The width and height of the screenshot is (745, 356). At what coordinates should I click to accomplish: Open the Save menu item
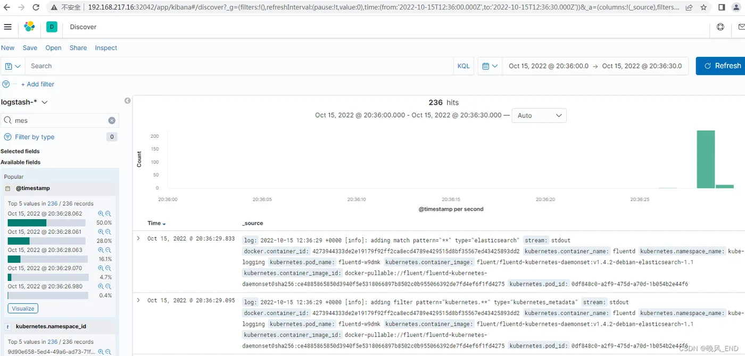(x=30, y=48)
